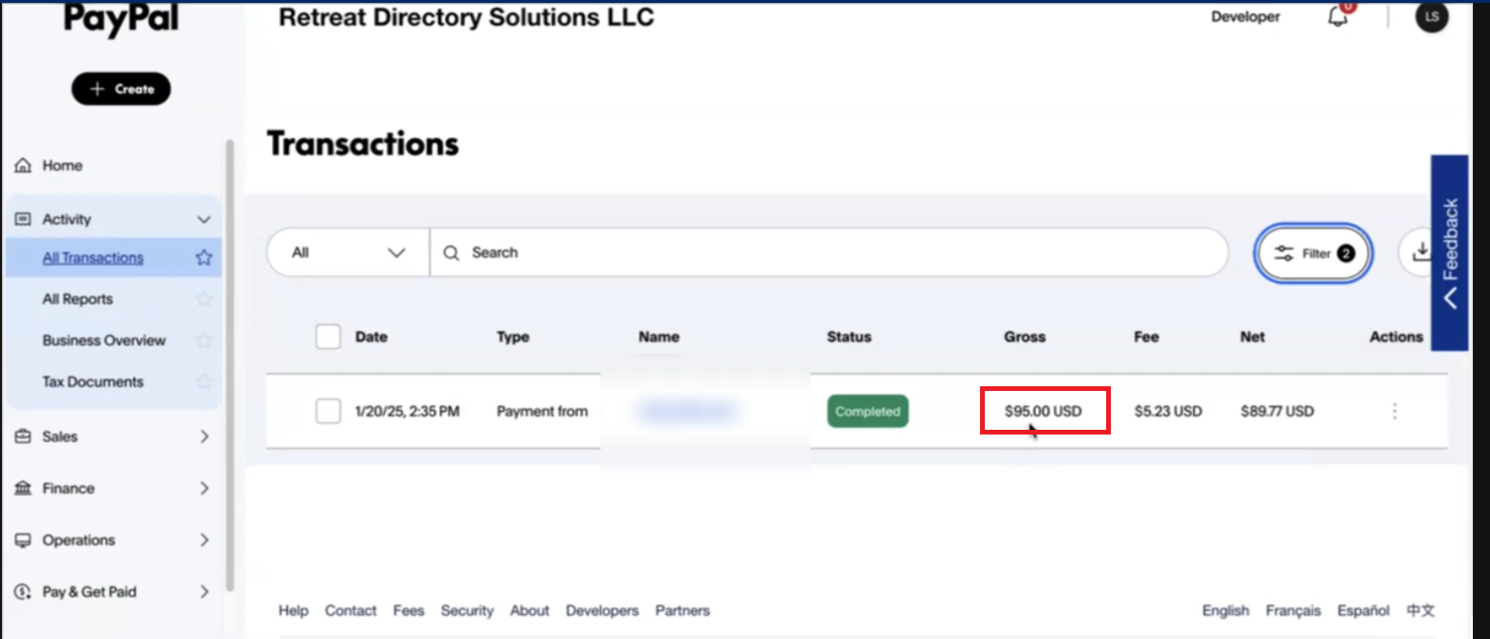Click the Payment from type text
This screenshot has width=1490, height=639.
tap(542, 411)
